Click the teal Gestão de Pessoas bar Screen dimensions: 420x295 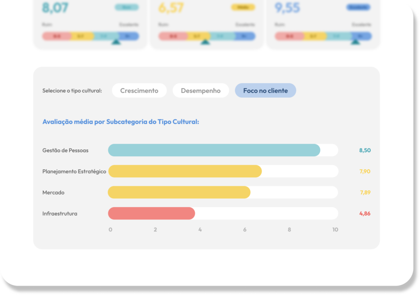coord(214,150)
